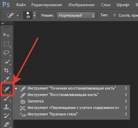The height and width of the screenshot is (128, 138).
Task: Click the options bar grip handle
Action: pos(2,15)
